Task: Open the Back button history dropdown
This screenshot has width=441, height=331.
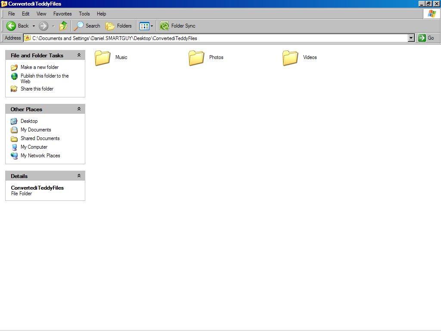Action: tap(33, 26)
